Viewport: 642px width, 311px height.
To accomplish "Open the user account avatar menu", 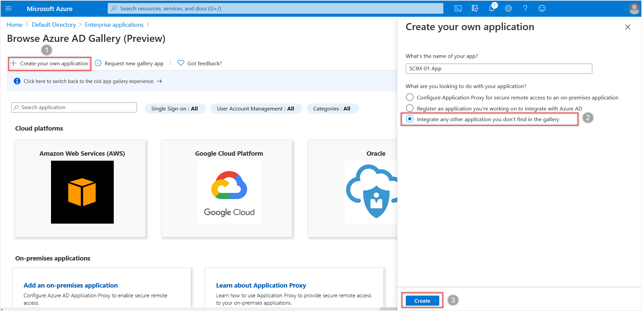I will [x=634, y=9].
